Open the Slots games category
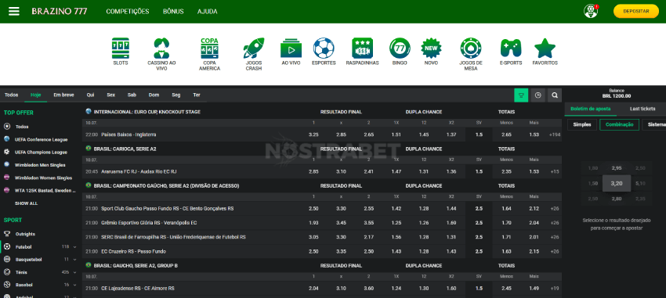Image resolution: width=666 pixels, height=298 pixels. click(x=120, y=52)
